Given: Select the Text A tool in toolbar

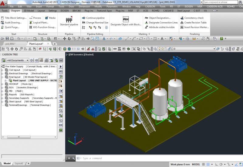Looking at the screenshot, I should pos(162,39).
